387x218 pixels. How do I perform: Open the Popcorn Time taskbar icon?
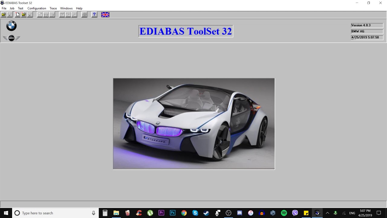(x=127, y=213)
